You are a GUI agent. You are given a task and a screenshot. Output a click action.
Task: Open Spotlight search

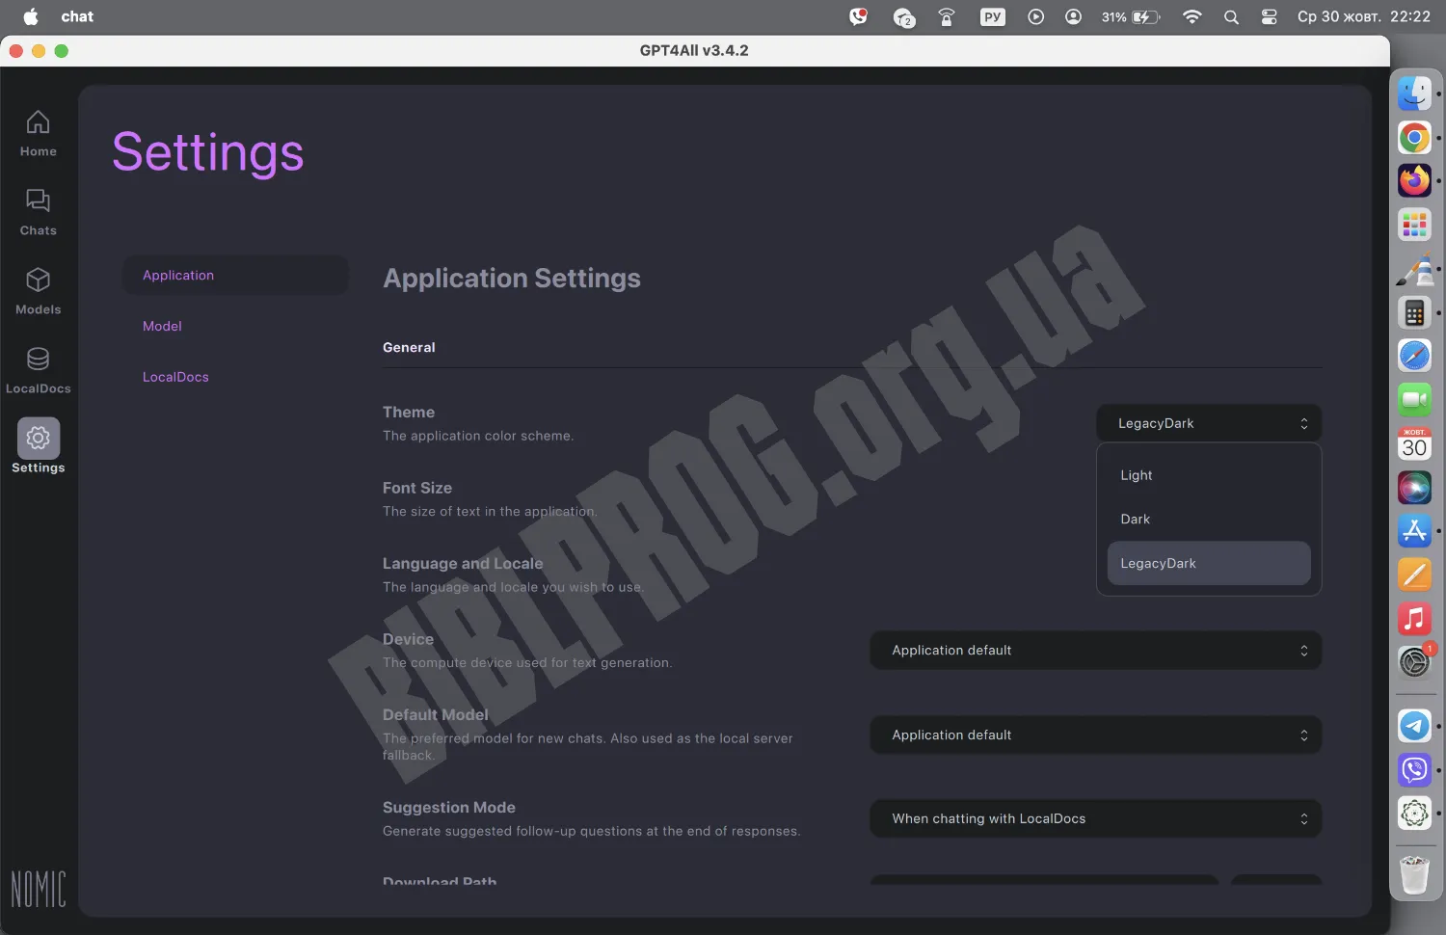(x=1231, y=16)
